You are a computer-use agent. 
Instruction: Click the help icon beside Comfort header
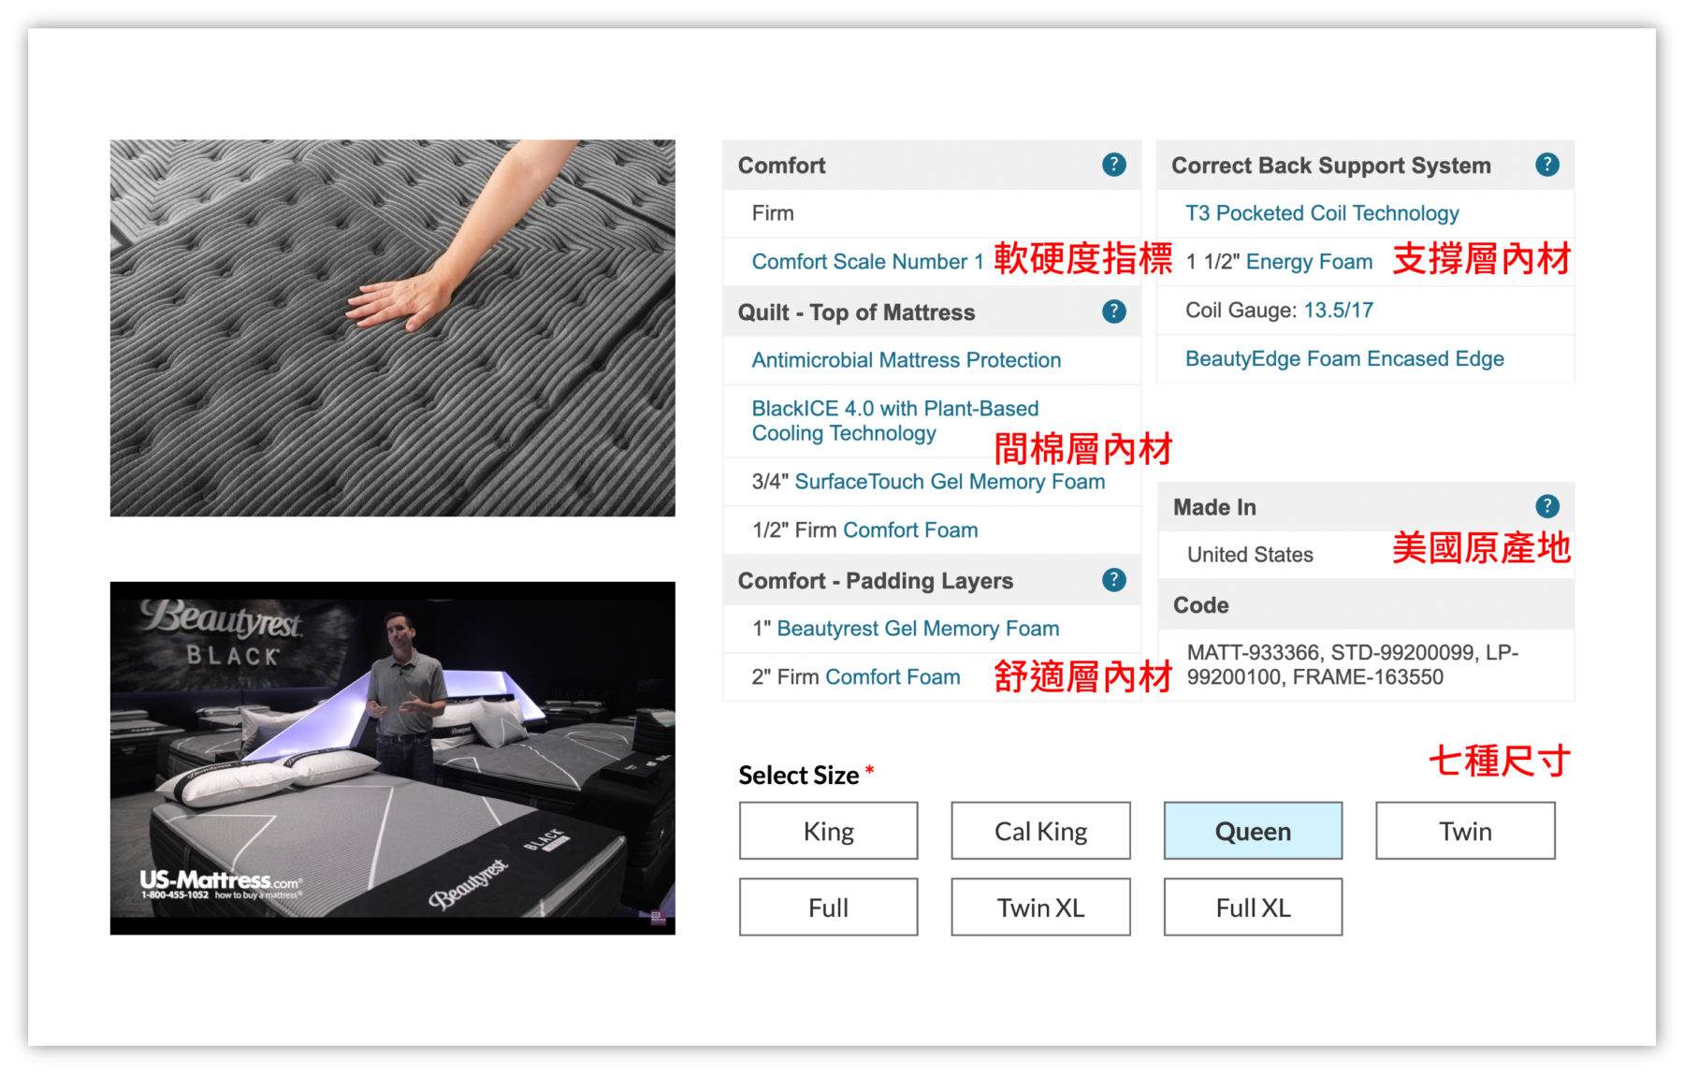(1113, 165)
